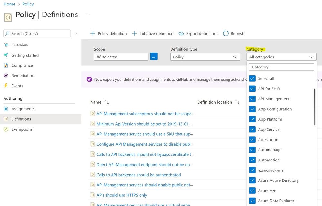Click the Getting started flag icon
Screen dimensions: 322x206
point(6,55)
